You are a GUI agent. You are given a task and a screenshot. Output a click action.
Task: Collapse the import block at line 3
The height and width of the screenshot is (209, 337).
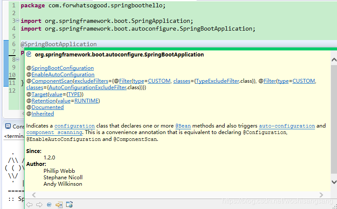pyautogui.click(x=17, y=21)
